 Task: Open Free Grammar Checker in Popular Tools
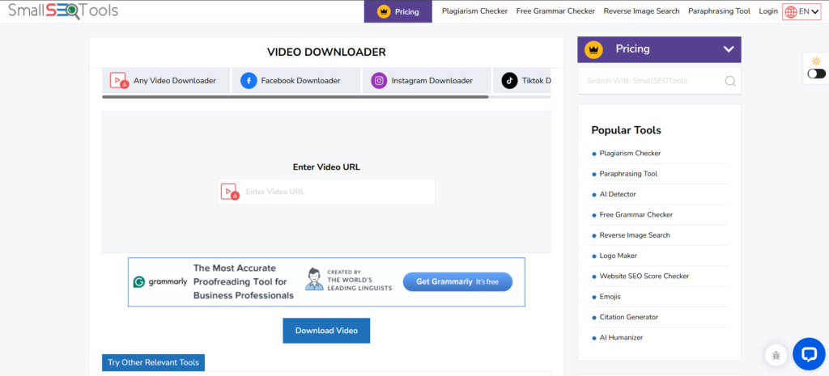[x=636, y=215]
